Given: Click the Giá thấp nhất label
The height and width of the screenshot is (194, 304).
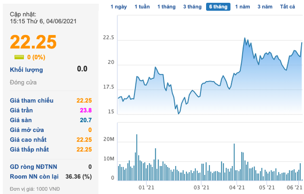Looking at the screenshot, I should pyautogui.click(x=29, y=150).
